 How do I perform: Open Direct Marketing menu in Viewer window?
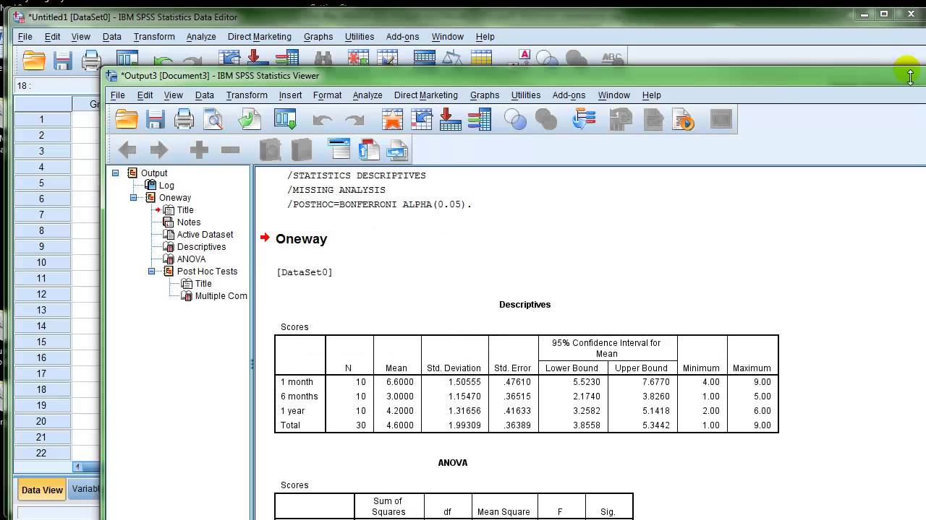click(x=425, y=95)
